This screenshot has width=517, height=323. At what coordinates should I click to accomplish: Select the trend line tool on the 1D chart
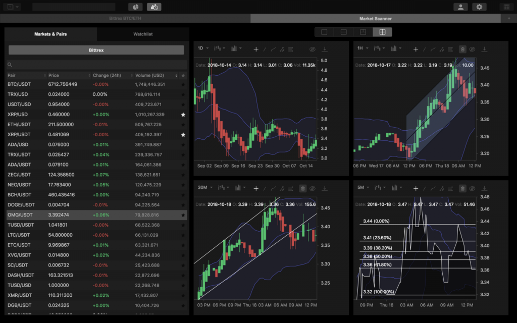tap(265, 48)
